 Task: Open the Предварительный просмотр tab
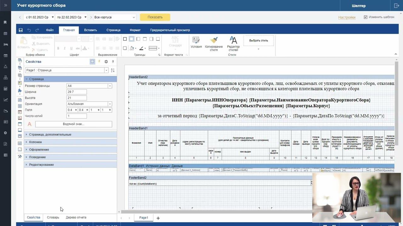click(x=170, y=30)
